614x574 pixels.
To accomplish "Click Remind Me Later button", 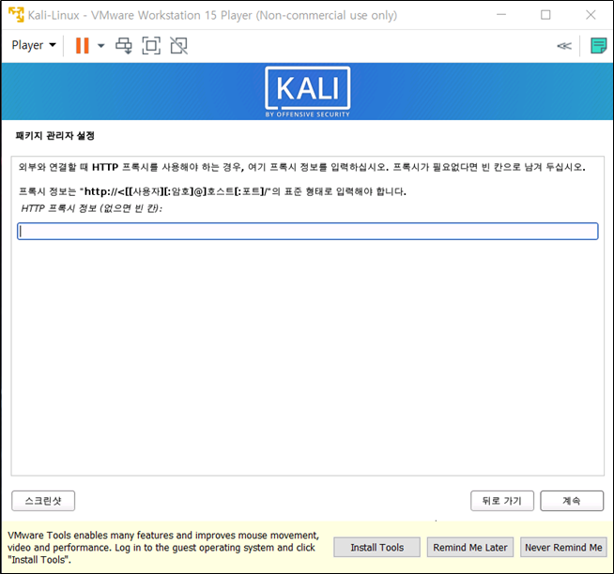I will click(470, 548).
